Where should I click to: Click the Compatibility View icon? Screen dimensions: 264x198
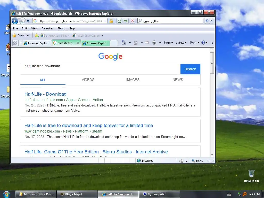point(119,21)
